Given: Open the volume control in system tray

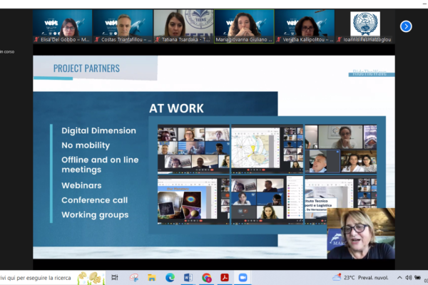Looking at the screenshot, I should coord(409,277).
